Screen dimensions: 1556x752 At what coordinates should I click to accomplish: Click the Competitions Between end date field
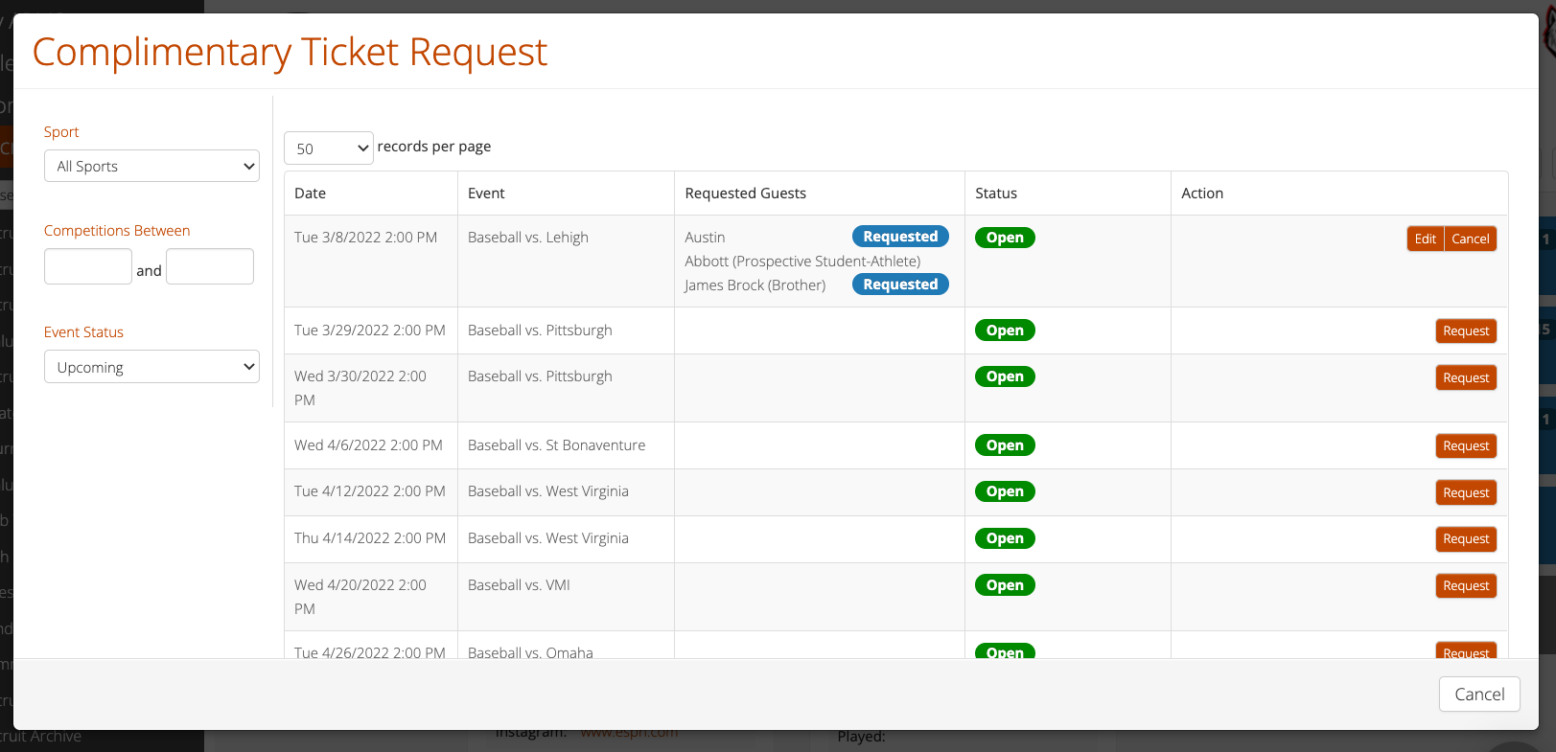pos(210,266)
